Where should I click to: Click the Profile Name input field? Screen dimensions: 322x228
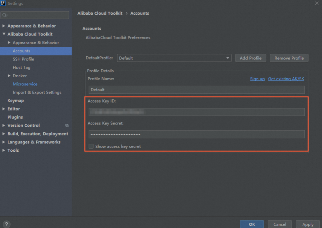coord(196,90)
